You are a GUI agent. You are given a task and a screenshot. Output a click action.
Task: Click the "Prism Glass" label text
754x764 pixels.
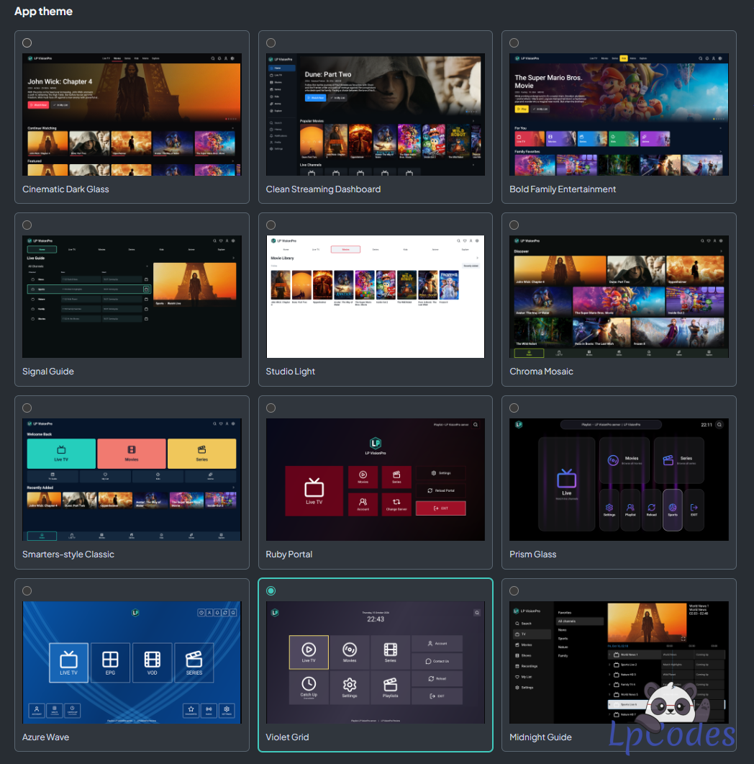533,554
